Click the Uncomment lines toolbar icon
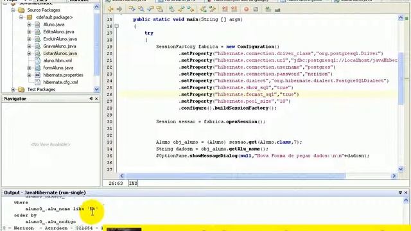The image size is (411, 231). [277, 10]
